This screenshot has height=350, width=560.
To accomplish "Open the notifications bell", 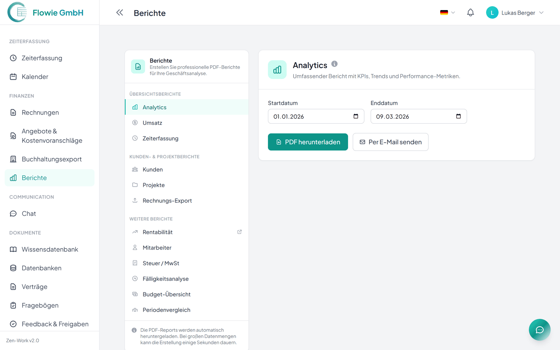I will pos(470,13).
